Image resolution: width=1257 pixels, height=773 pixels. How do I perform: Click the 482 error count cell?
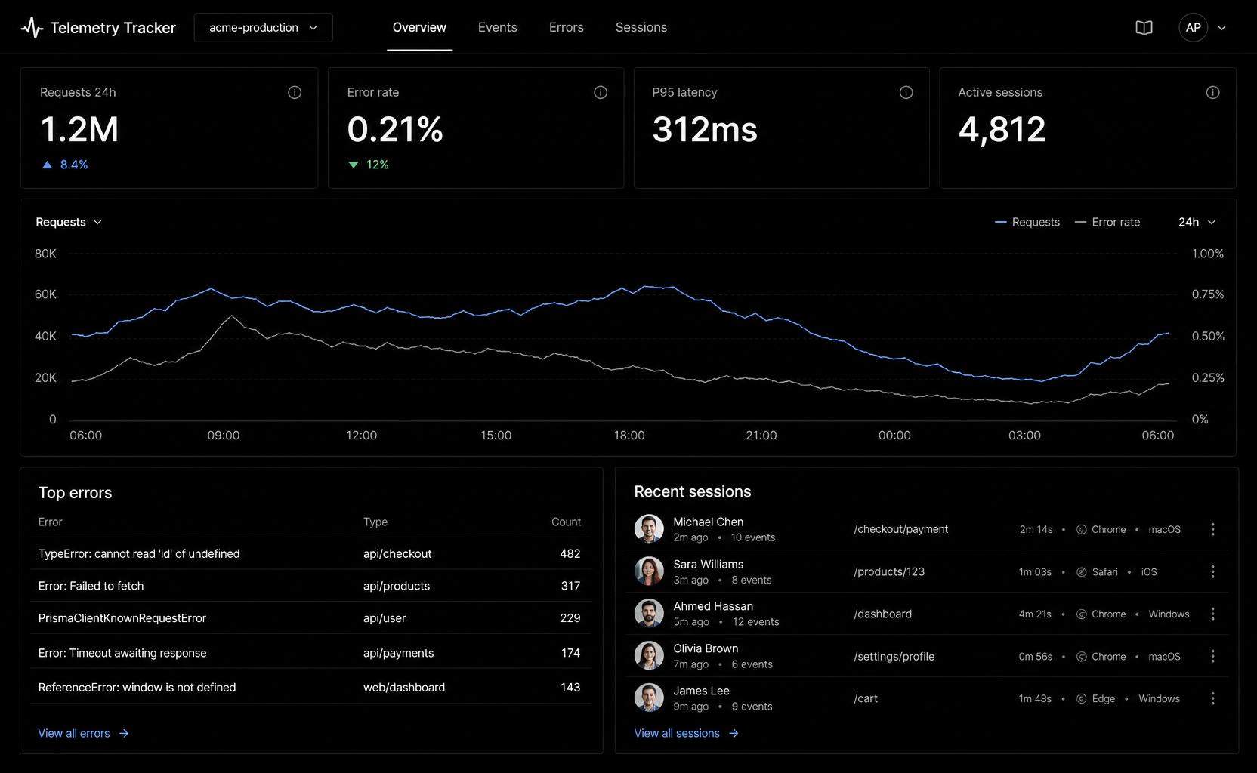pos(570,553)
